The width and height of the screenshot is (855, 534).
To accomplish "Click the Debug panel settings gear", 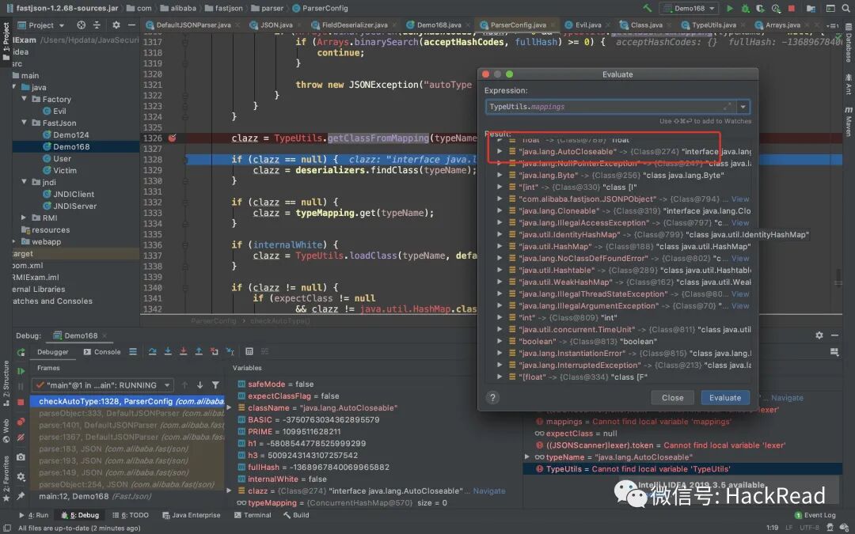I will pyautogui.click(x=819, y=335).
